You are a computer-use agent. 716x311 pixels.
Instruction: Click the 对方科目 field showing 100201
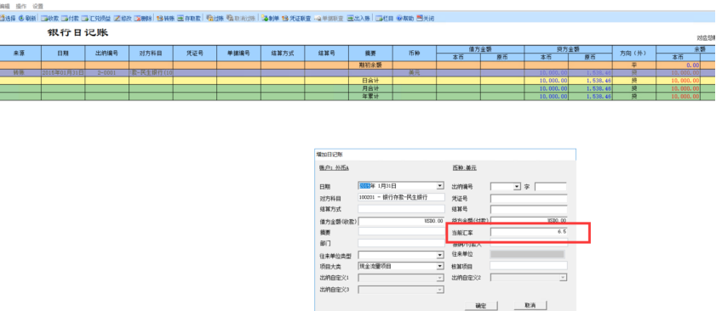click(x=401, y=197)
